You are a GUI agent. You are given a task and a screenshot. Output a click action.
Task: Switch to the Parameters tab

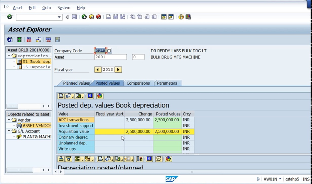[167, 83]
